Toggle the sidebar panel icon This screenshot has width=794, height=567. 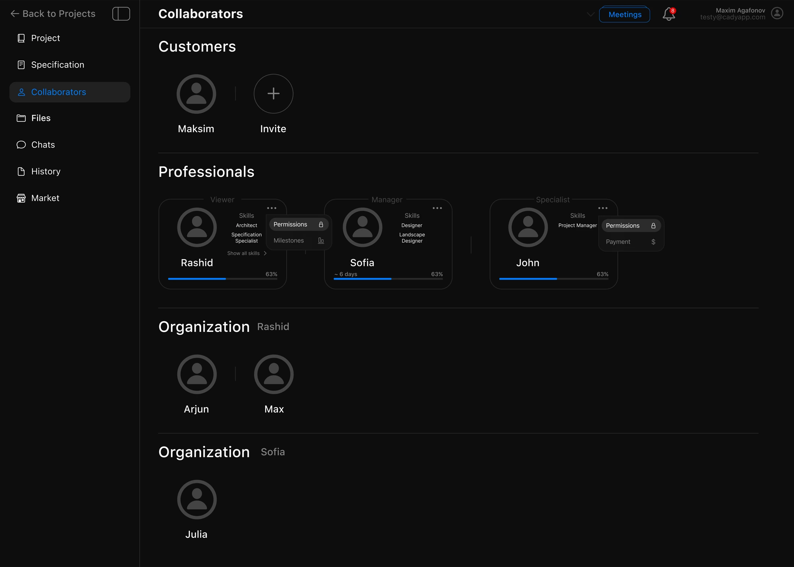(x=121, y=14)
